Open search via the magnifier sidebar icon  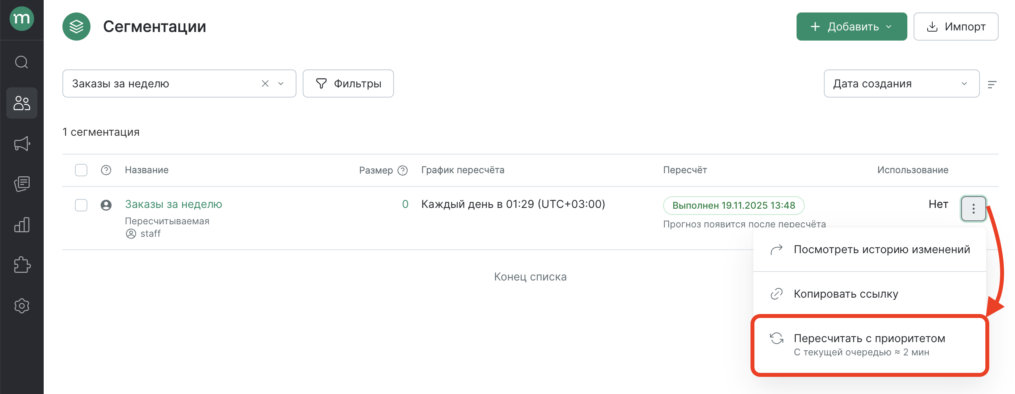[22, 62]
